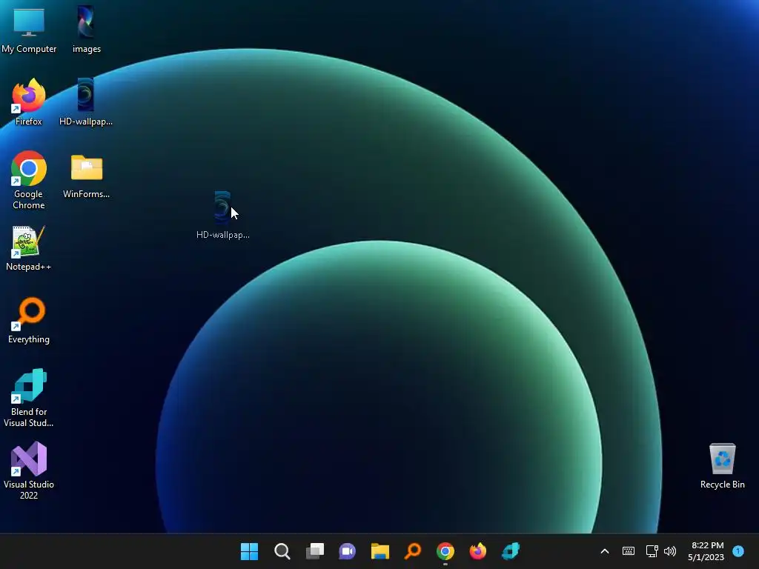Open network status tray icon

tap(652, 551)
